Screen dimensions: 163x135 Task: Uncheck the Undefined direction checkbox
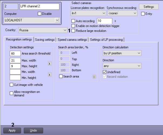point(105,72)
